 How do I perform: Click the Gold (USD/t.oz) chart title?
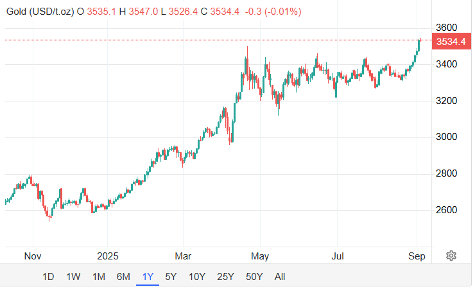(39, 12)
